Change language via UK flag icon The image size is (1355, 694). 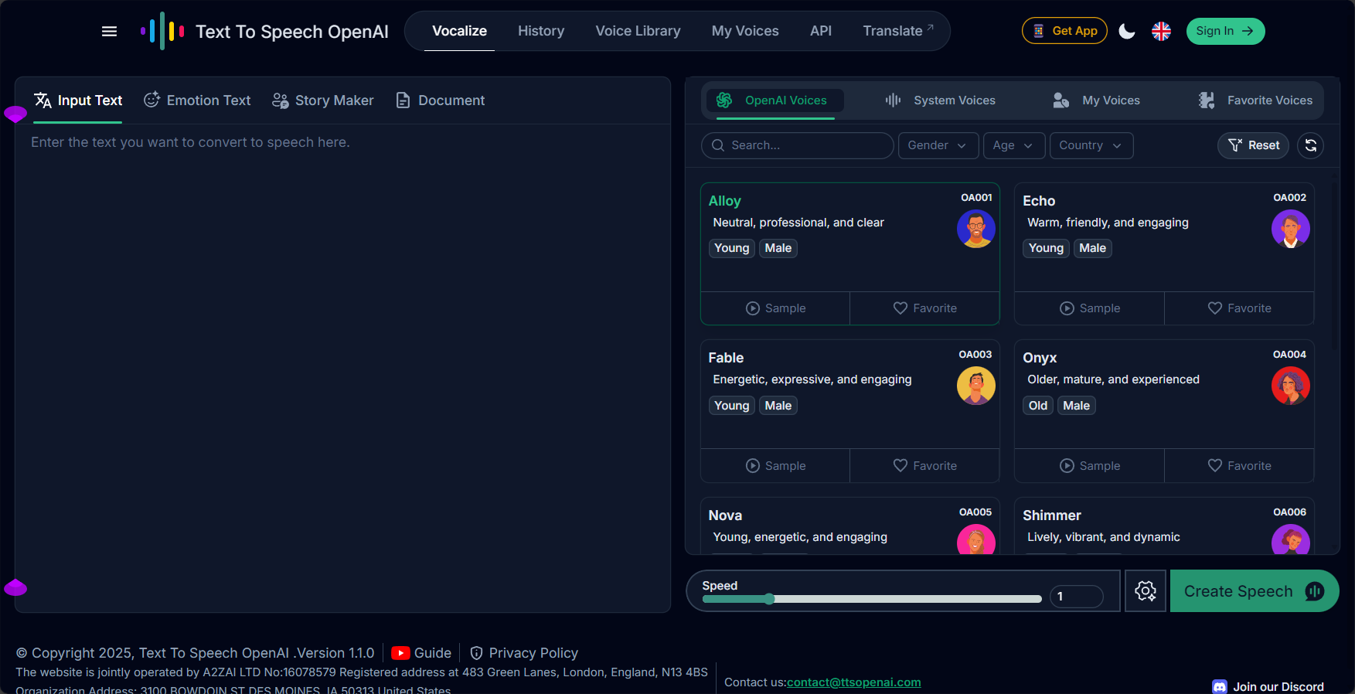pyautogui.click(x=1161, y=31)
